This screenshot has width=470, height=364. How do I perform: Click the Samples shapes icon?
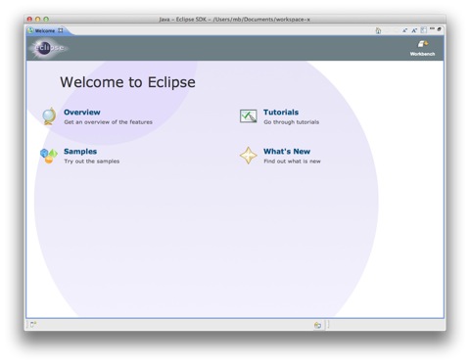49,156
